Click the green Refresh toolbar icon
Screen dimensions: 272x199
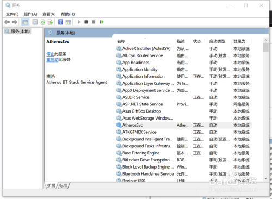pyautogui.click(x=43, y=22)
